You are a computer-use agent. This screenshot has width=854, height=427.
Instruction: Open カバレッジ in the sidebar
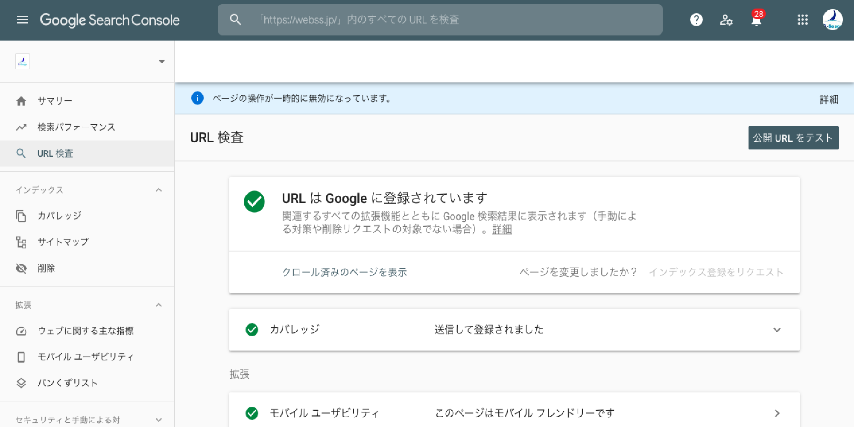[x=59, y=216]
